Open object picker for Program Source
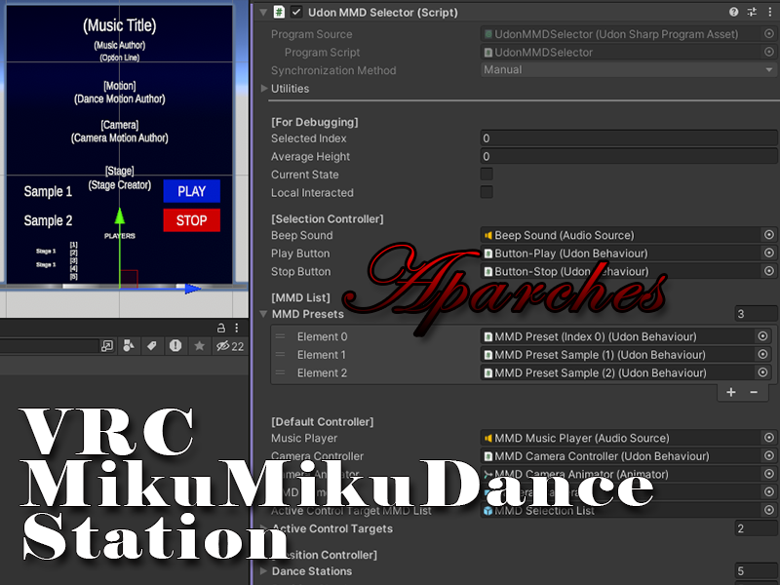Screen dimensions: 780x585 click(769, 34)
